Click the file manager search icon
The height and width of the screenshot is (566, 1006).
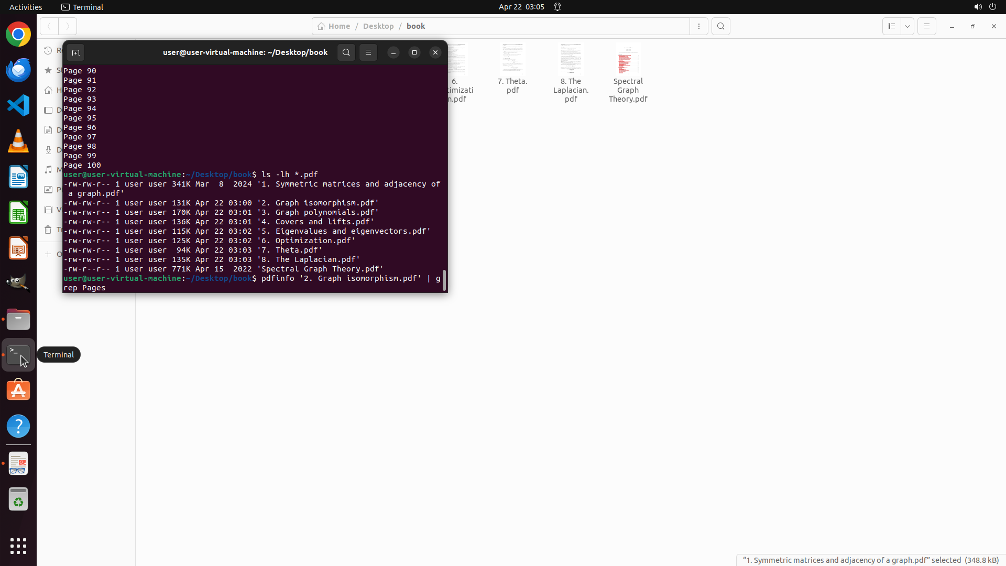pos(721,26)
